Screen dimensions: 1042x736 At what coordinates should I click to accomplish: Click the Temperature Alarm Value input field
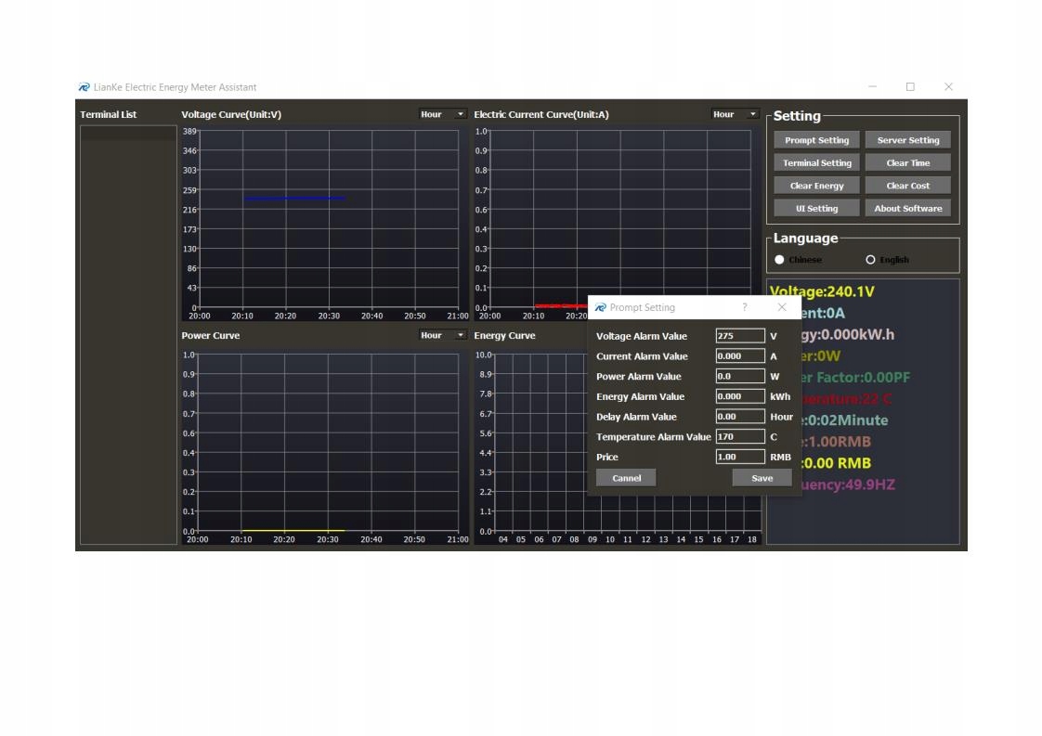point(740,437)
